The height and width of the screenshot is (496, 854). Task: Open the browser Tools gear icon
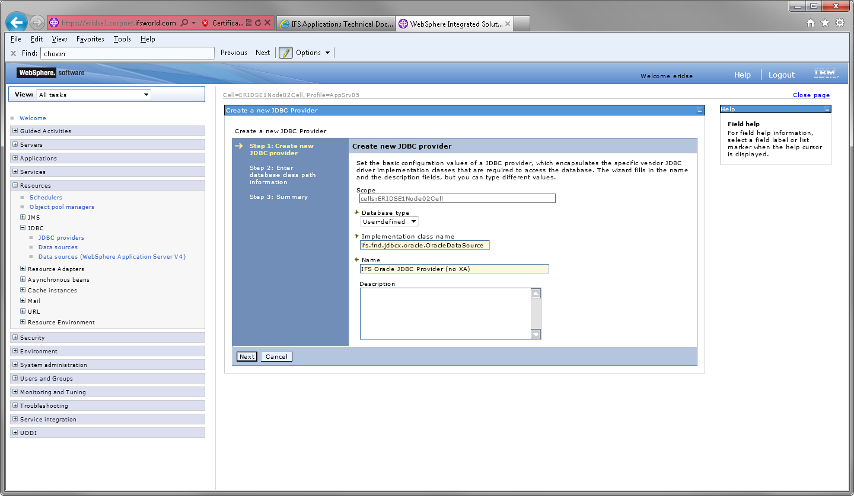tap(840, 23)
